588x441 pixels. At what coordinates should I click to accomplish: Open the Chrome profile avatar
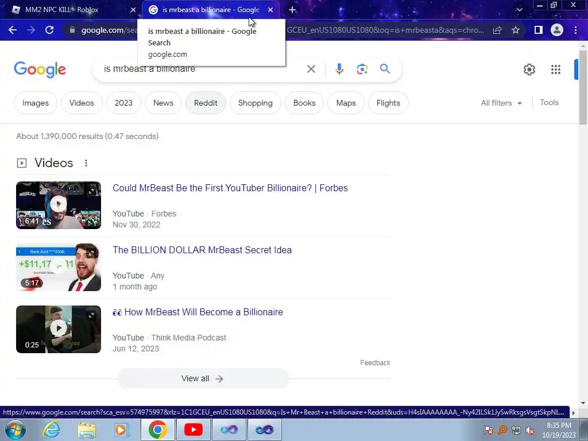[557, 30]
